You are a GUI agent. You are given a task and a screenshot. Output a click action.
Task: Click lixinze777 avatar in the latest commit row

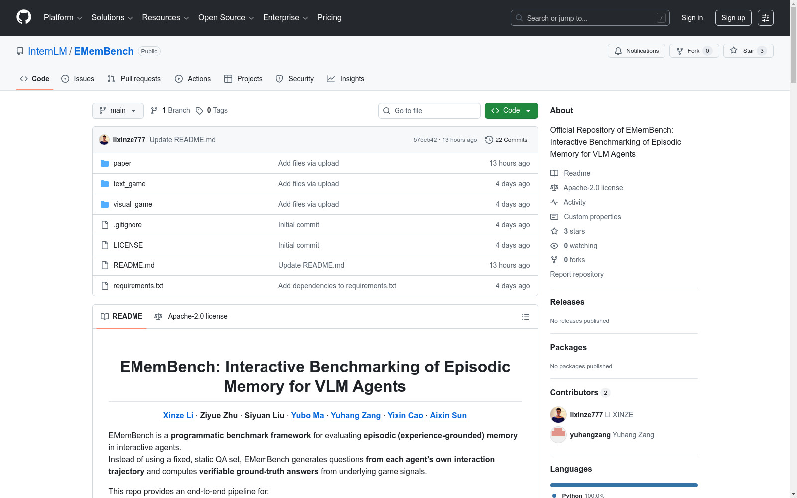click(104, 140)
